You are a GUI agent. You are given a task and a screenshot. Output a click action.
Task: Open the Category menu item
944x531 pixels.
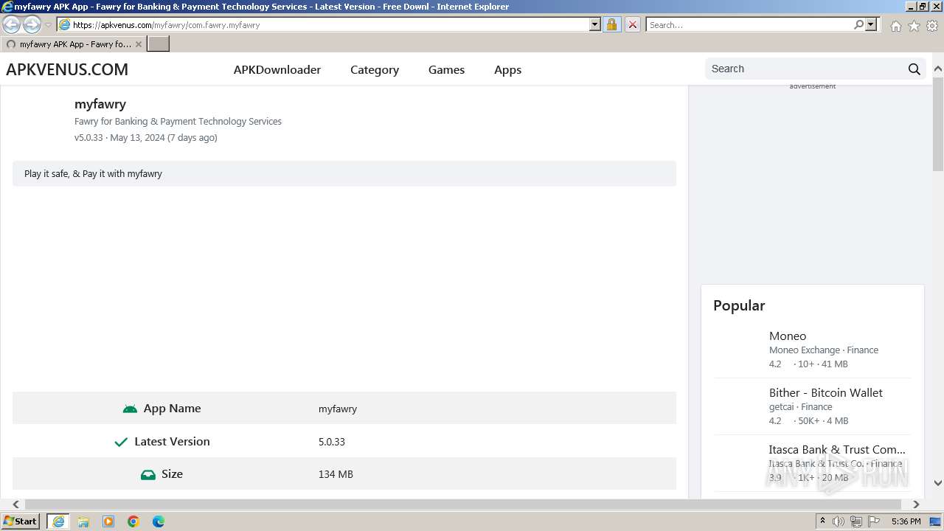tap(375, 69)
